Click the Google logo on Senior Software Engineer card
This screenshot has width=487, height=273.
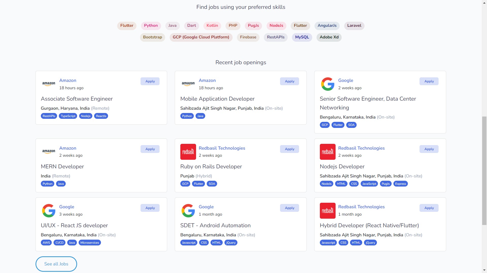coord(327,84)
